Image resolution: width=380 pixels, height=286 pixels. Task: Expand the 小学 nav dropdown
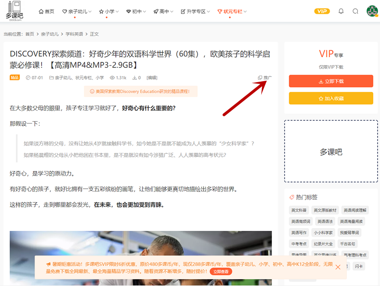pos(109,11)
